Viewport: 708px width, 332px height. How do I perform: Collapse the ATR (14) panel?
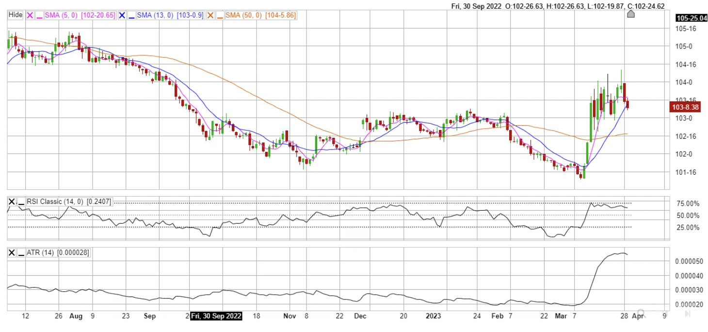pos(21,252)
